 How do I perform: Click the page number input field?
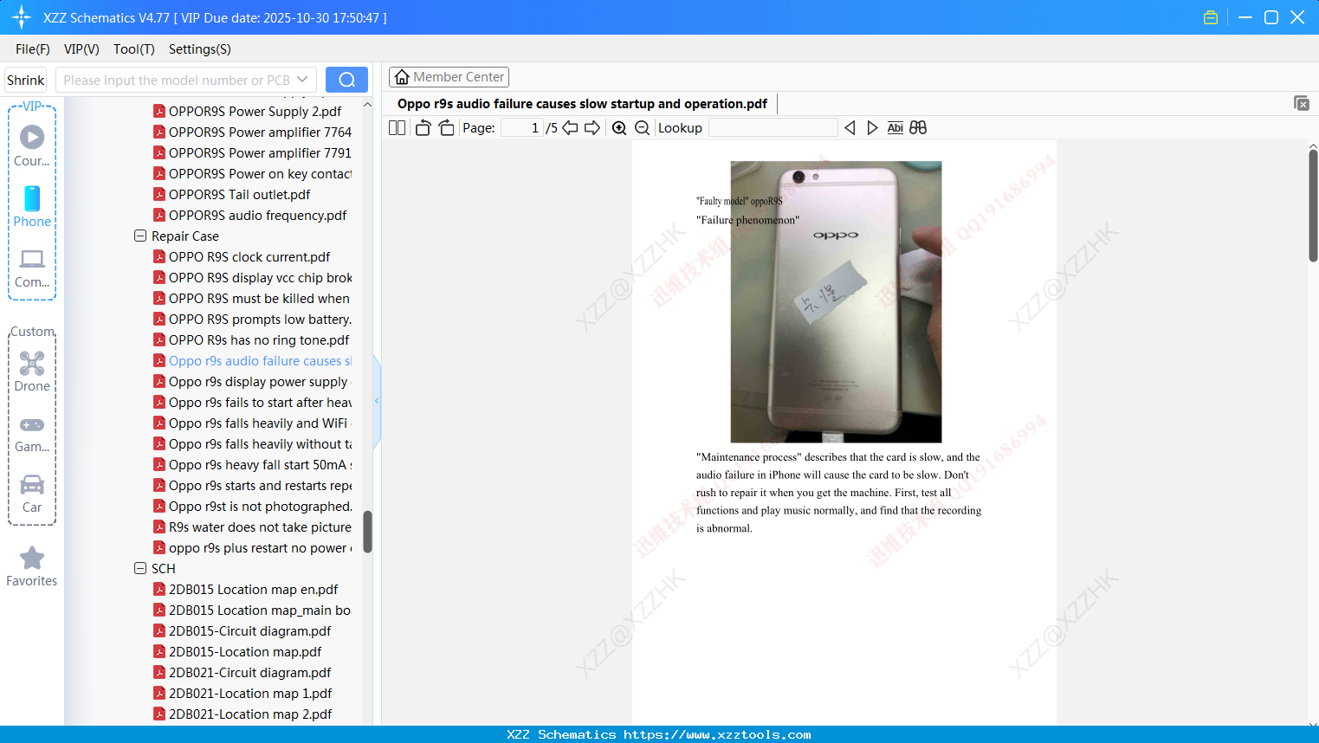(x=520, y=126)
